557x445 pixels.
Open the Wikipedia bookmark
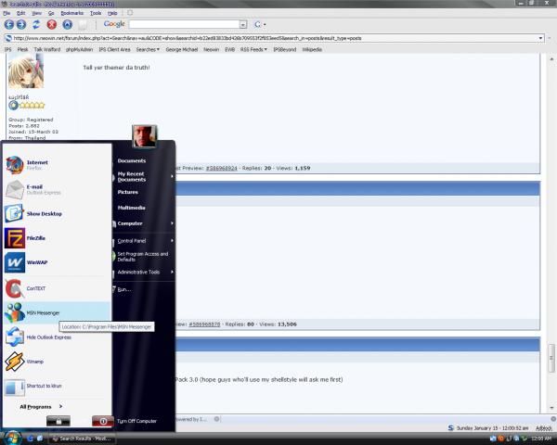pyautogui.click(x=312, y=49)
